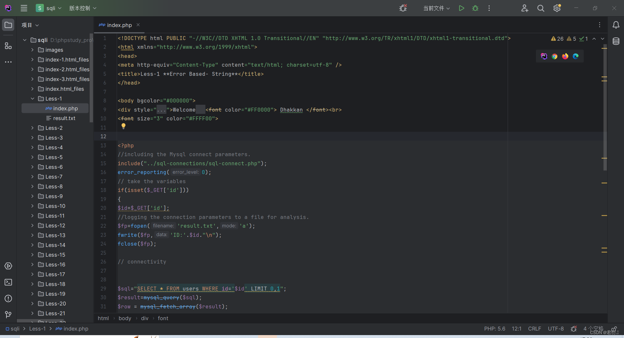The height and width of the screenshot is (338, 624).
Task: Change CRLF line separator
Action: tap(535, 329)
